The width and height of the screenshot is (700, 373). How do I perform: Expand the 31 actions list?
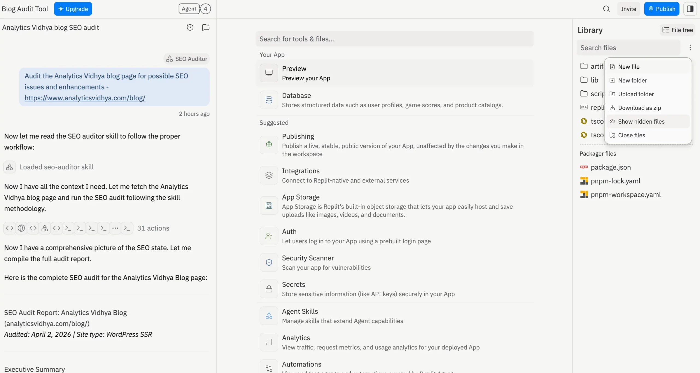coord(153,228)
